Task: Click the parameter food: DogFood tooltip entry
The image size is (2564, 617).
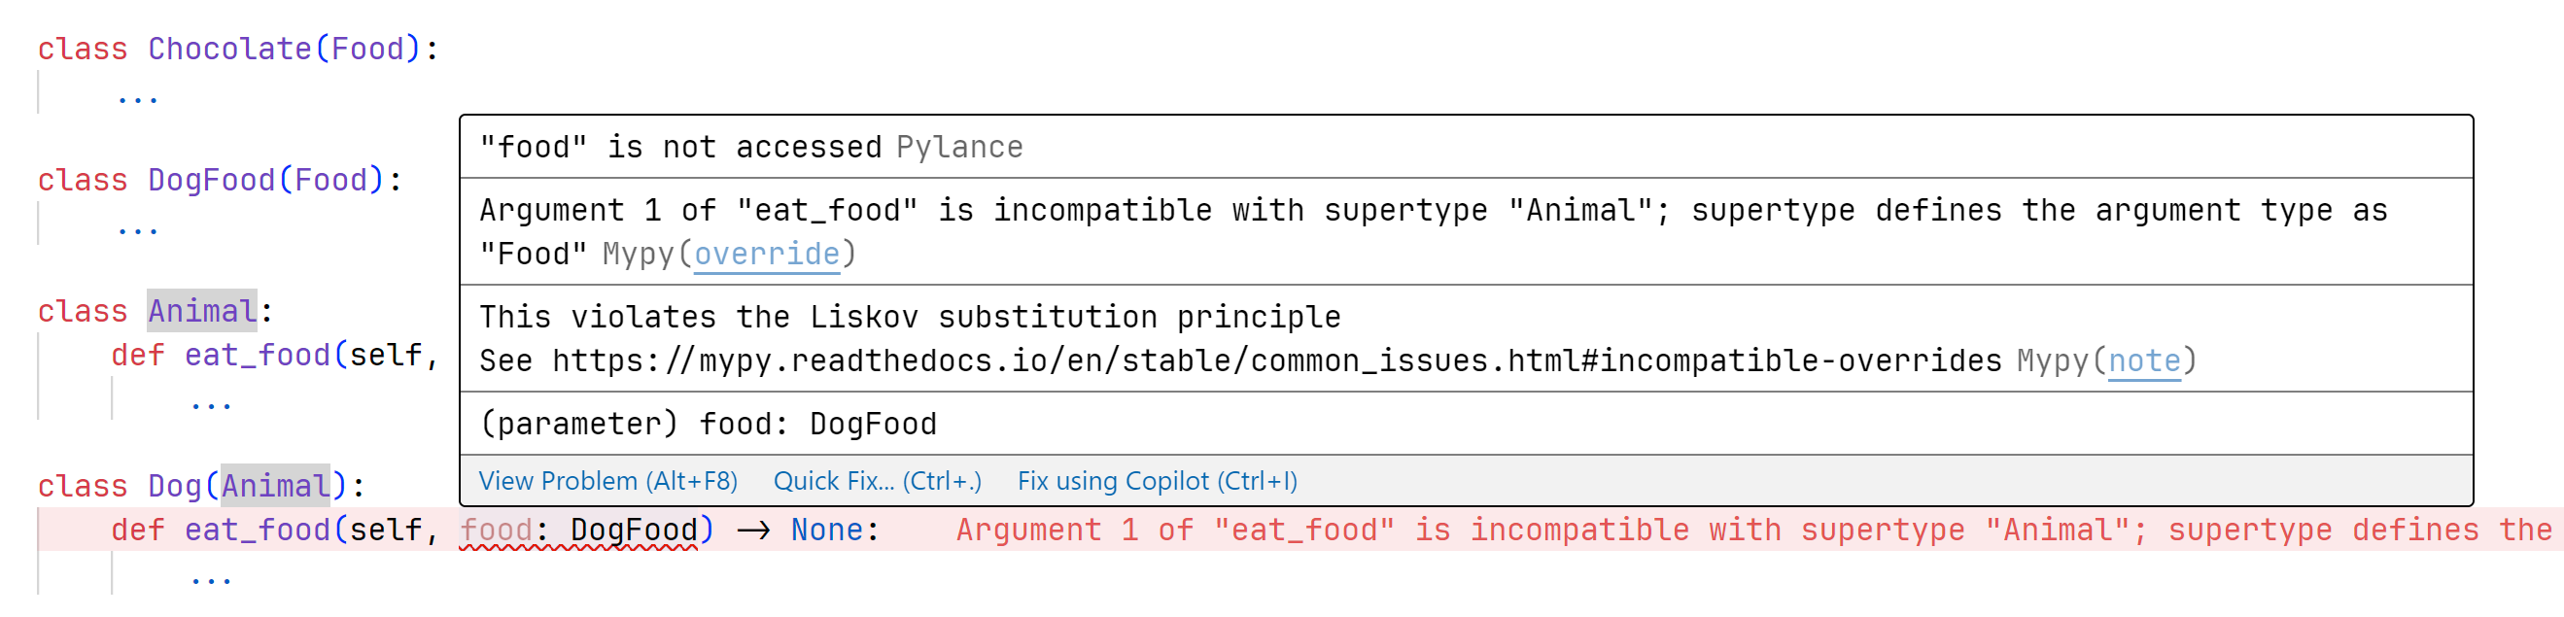Action: tap(707, 423)
